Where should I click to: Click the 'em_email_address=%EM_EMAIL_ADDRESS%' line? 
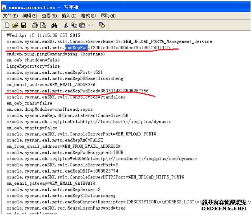point(51,85)
